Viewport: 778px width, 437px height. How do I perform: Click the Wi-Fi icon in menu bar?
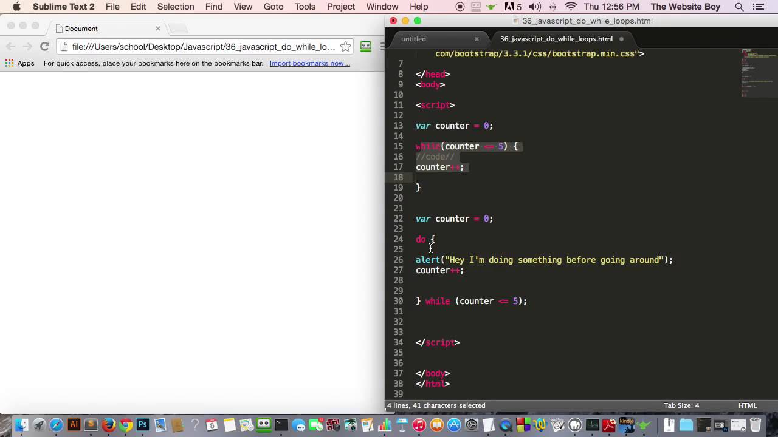point(571,7)
